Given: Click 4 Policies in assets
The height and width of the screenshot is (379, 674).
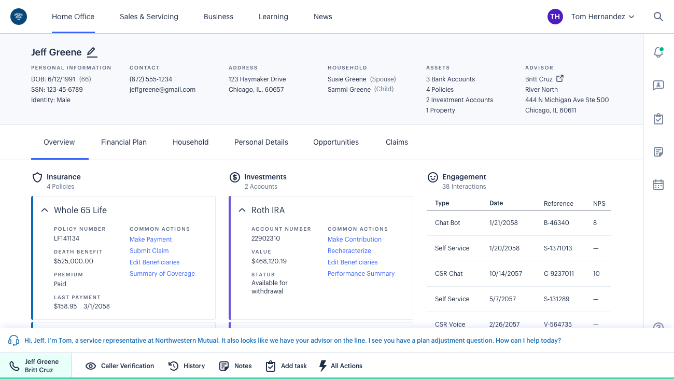Looking at the screenshot, I should (440, 90).
